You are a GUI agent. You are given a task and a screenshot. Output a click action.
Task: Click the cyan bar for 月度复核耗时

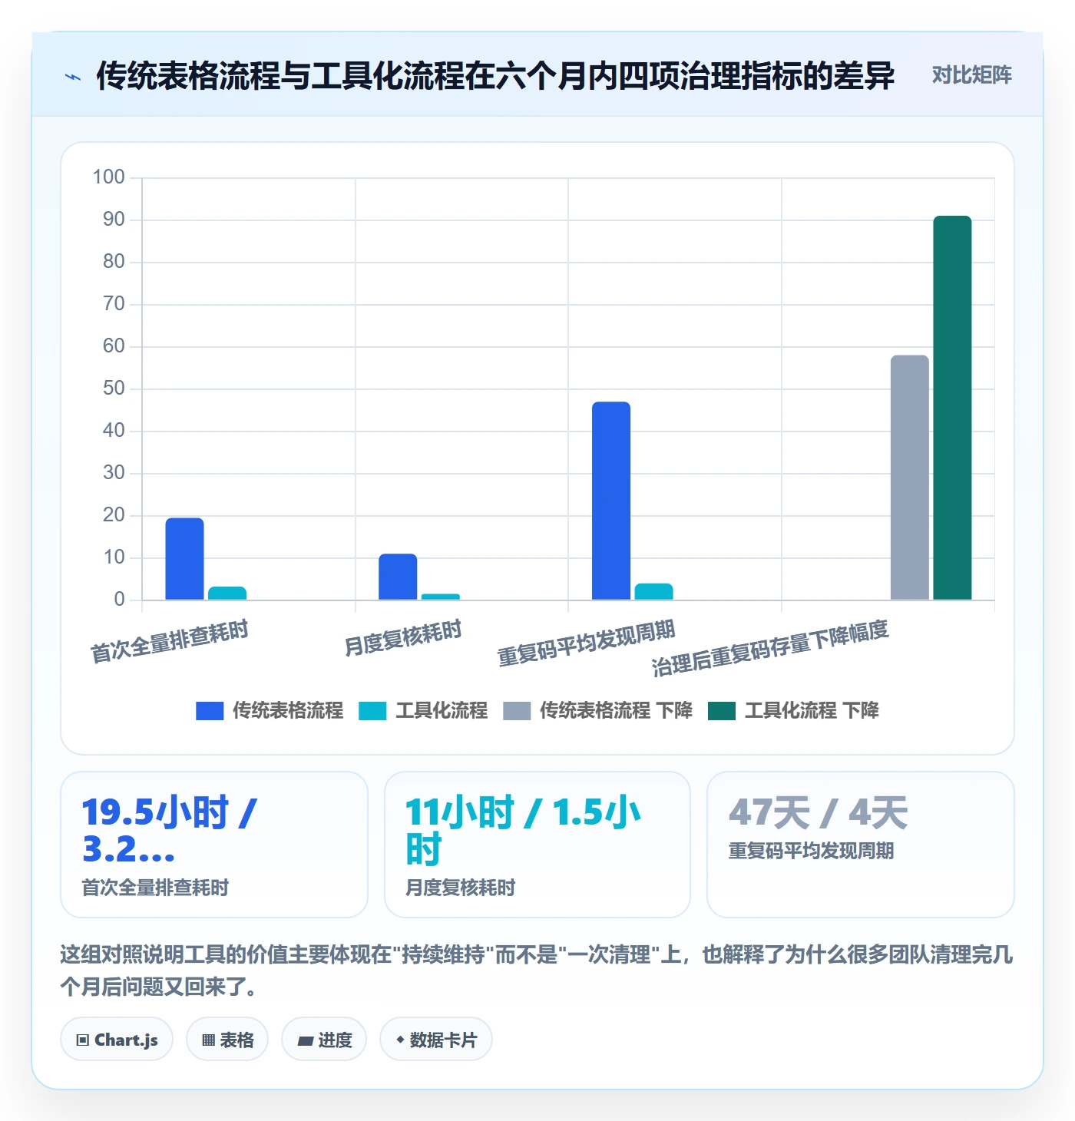(x=441, y=597)
